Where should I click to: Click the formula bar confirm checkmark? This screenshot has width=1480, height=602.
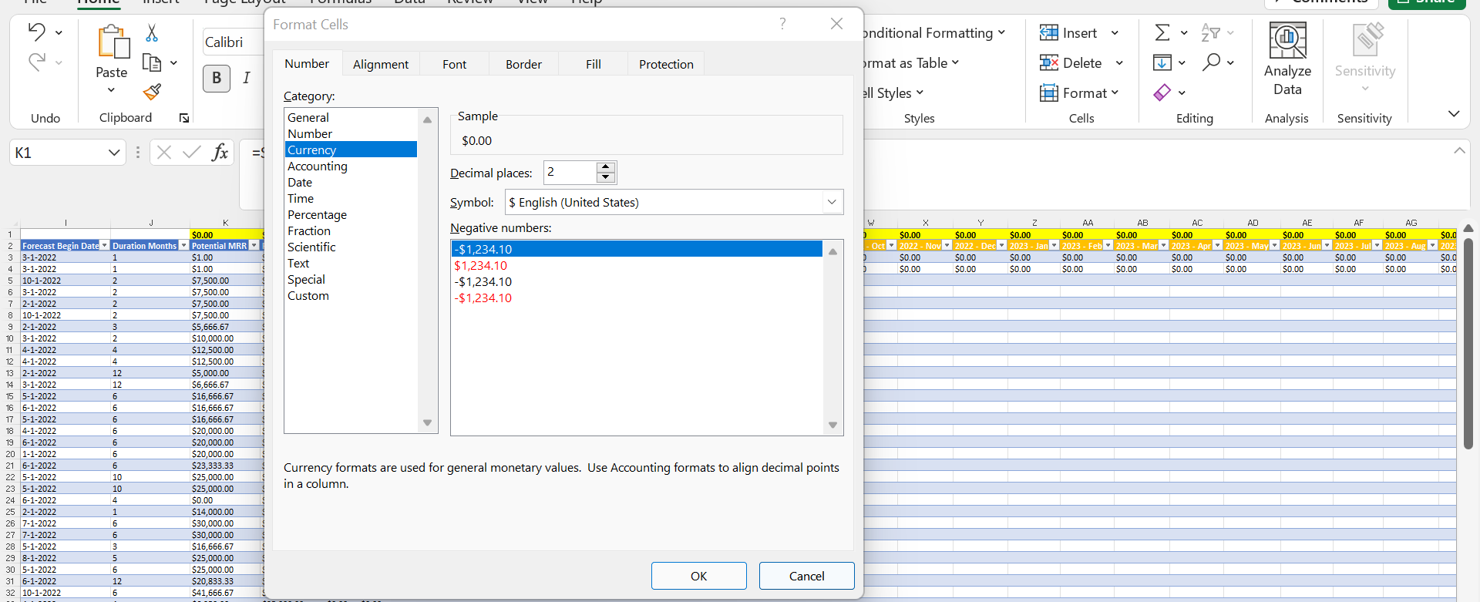coord(192,153)
